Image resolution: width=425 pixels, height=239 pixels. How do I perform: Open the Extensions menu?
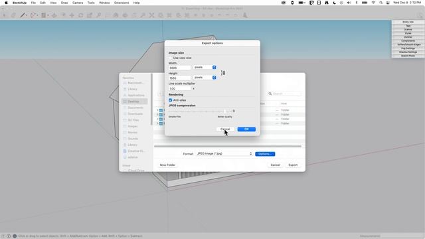click(122, 3)
